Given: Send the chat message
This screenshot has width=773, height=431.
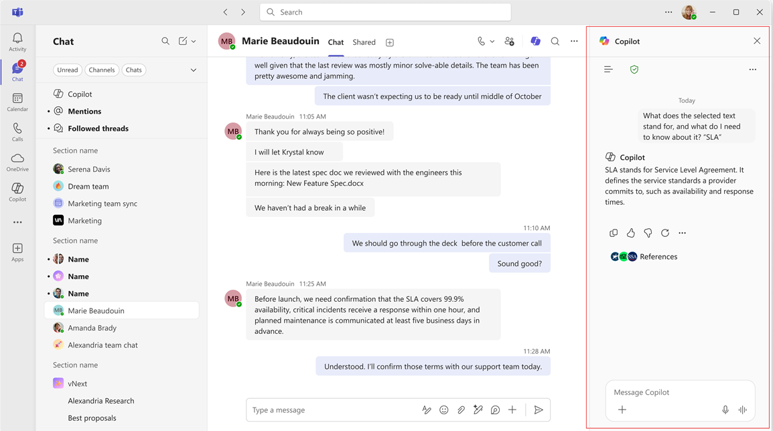Looking at the screenshot, I should [539, 410].
